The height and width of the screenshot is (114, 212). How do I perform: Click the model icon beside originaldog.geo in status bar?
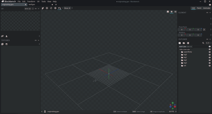click(45, 111)
